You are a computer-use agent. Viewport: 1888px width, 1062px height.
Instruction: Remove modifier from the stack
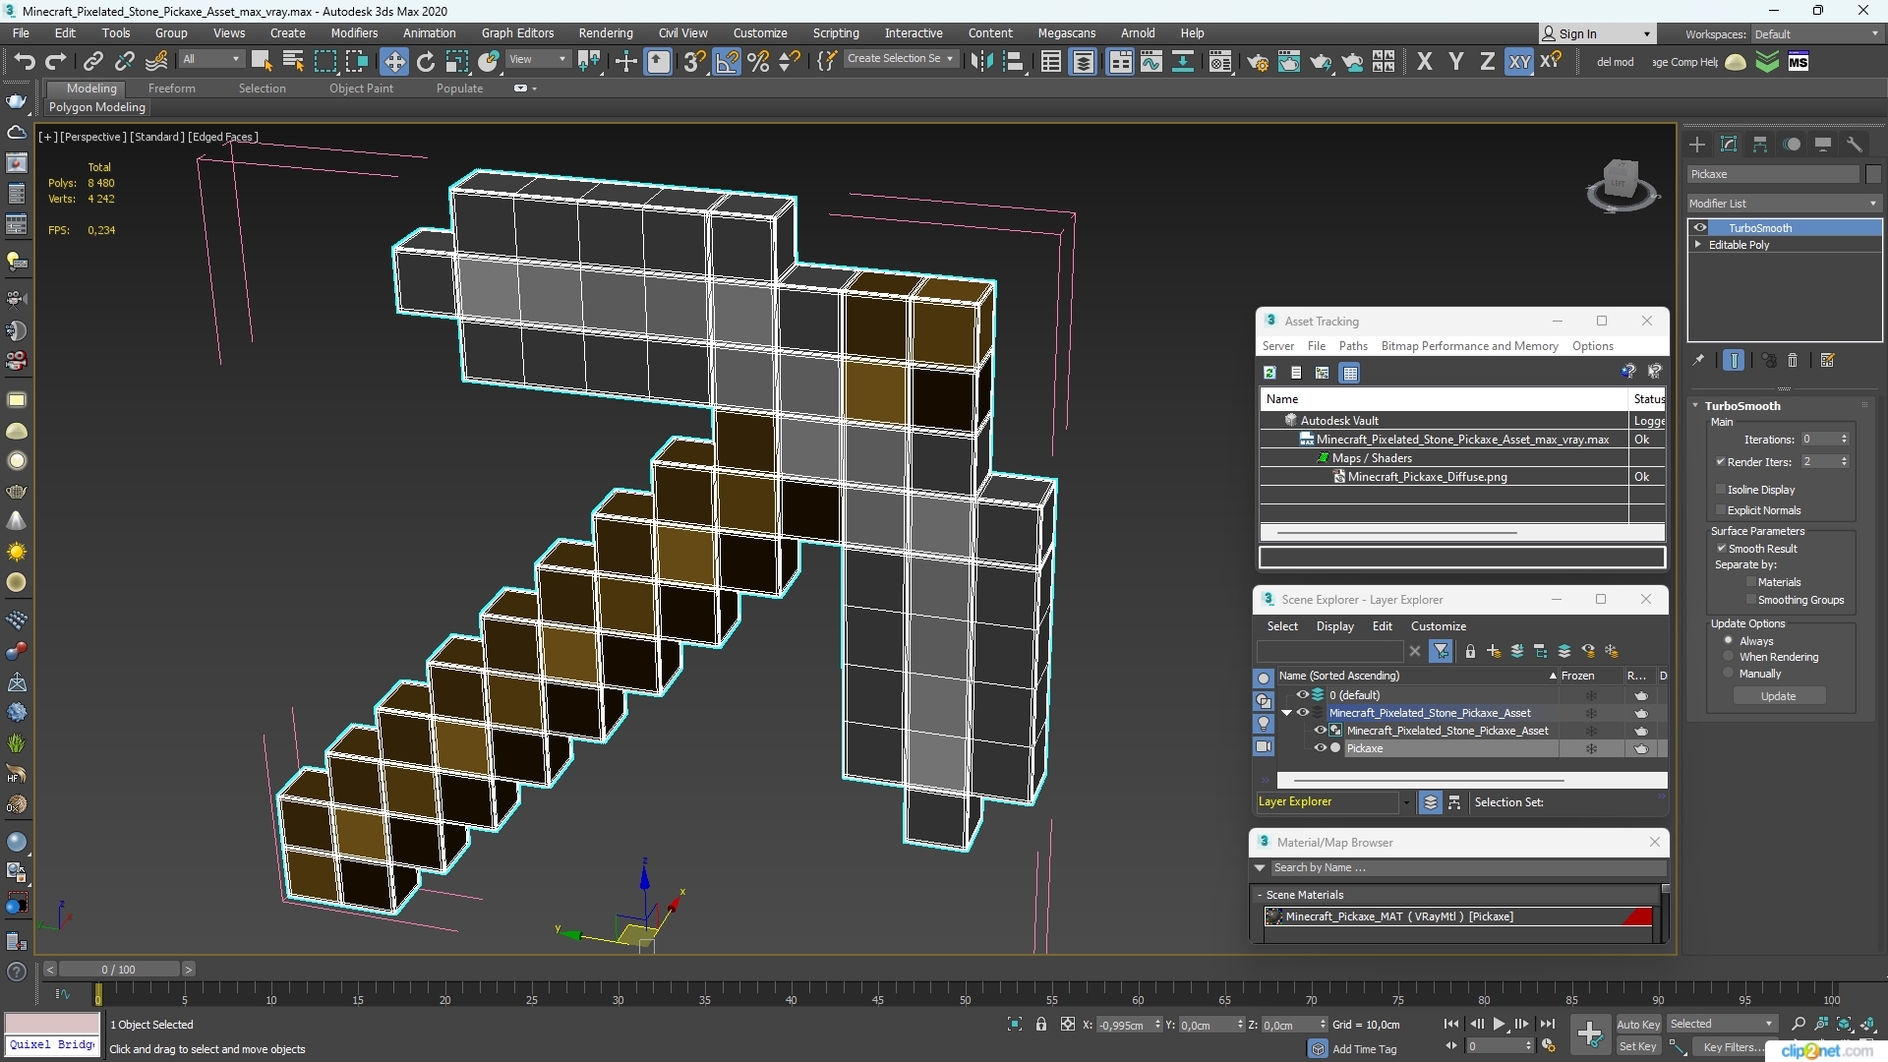pyautogui.click(x=1793, y=361)
